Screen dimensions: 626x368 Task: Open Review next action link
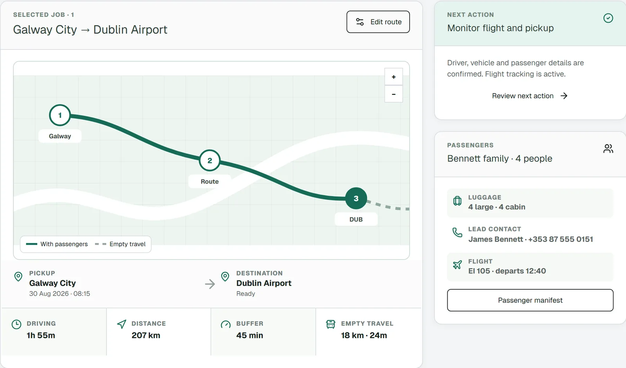(530, 96)
